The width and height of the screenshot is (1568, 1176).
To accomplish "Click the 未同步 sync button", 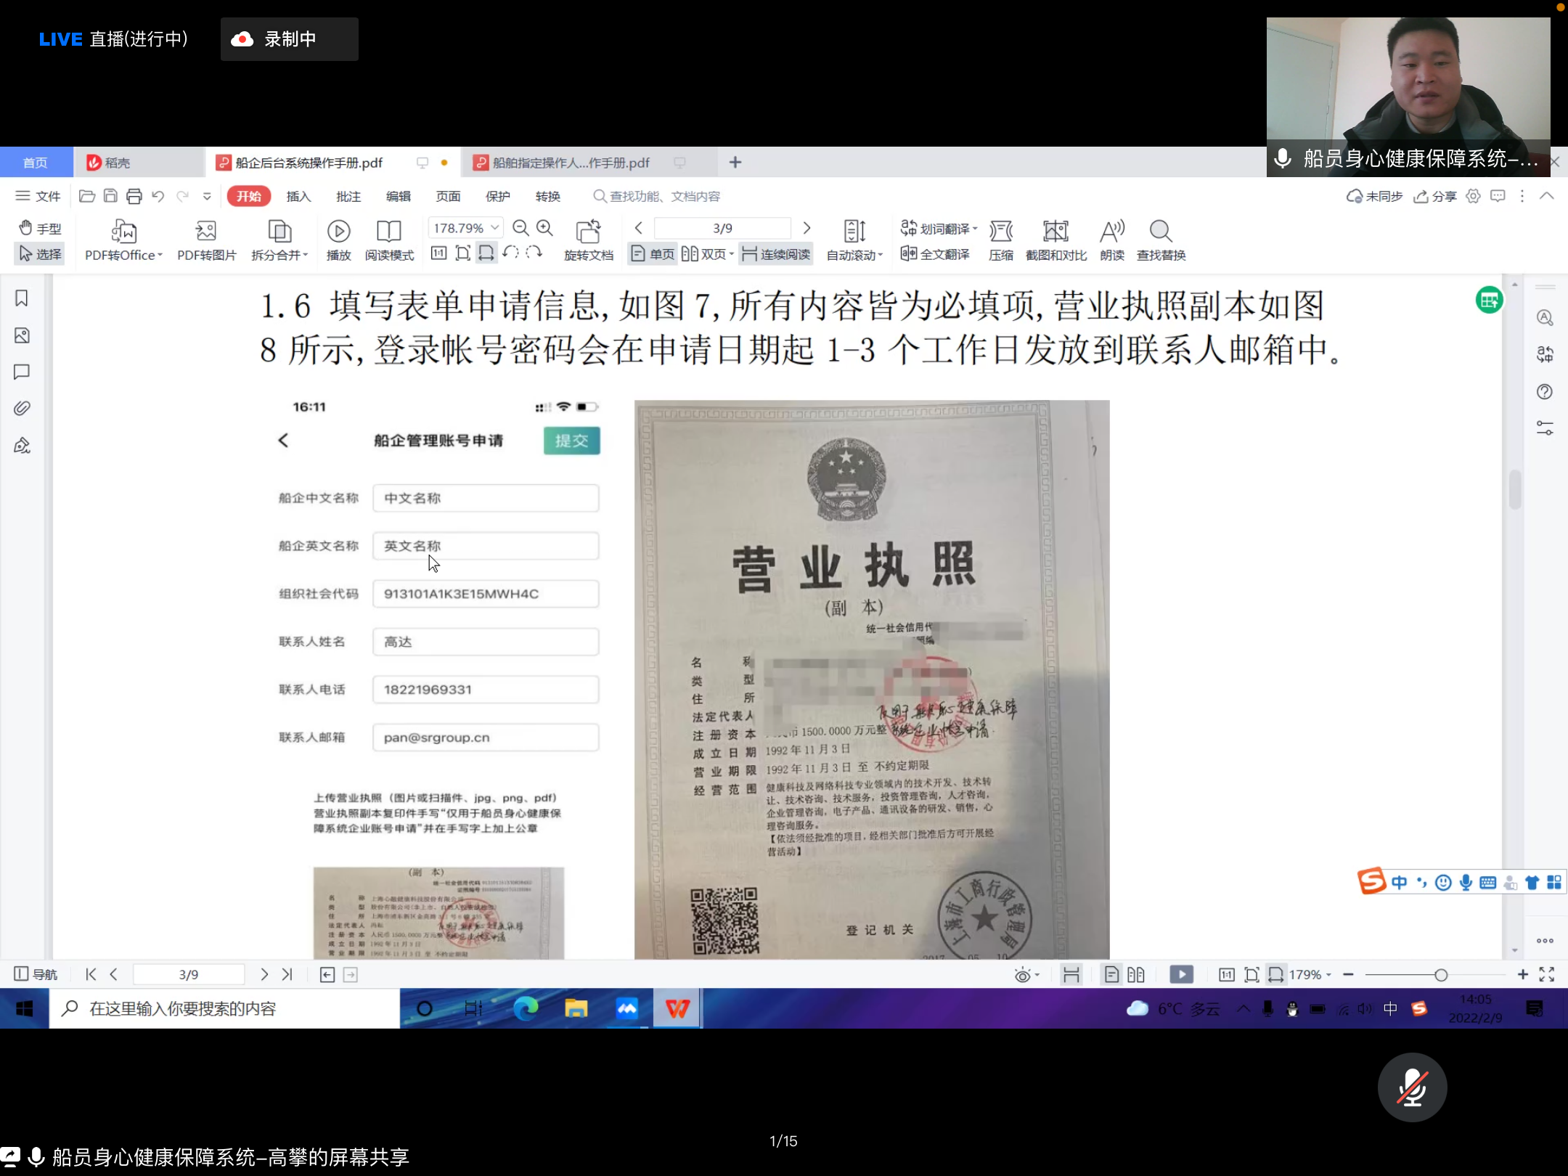I will pyautogui.click(x=1374, y=196).
